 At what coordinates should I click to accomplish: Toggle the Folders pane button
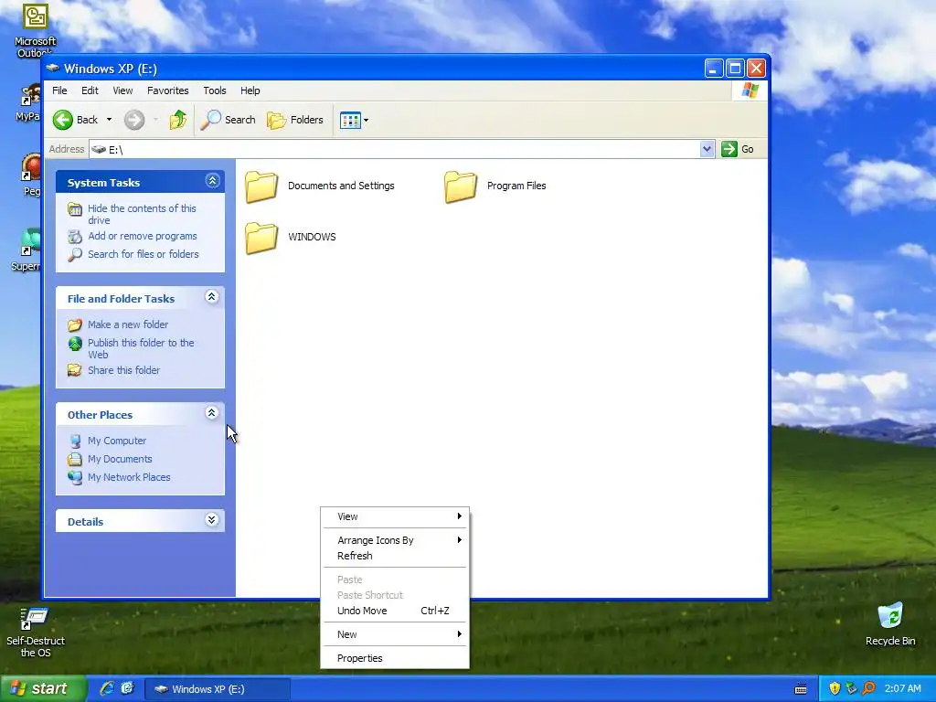tap(295, 120)
